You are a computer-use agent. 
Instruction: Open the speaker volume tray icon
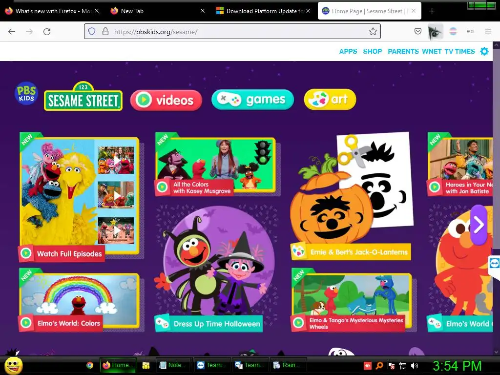click(415, 366)
